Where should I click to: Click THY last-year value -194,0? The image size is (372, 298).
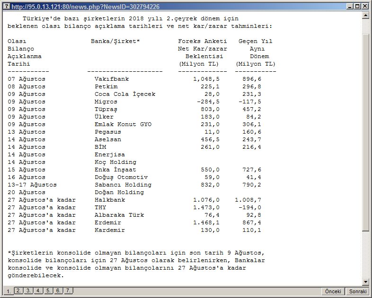(x=250, y=208)
